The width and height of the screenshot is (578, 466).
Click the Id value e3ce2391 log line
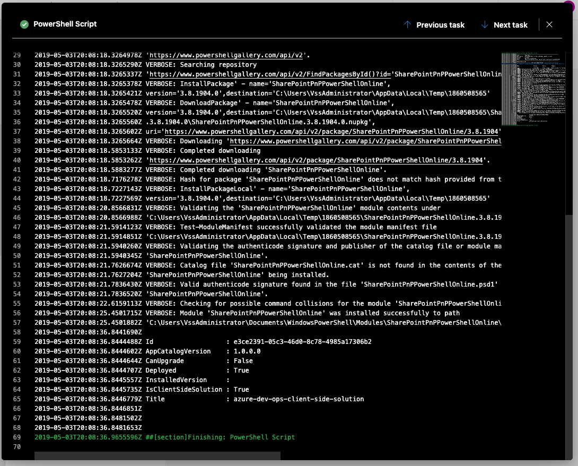tap(203, 342)
